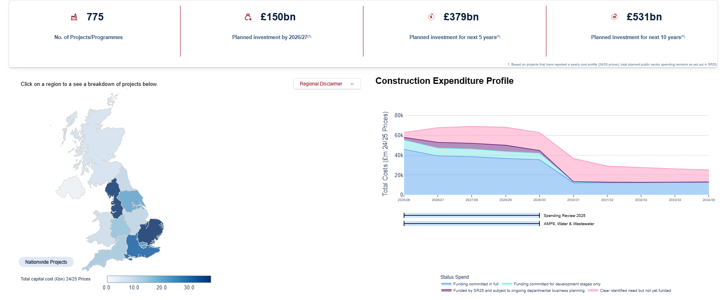Click the Spending Review 2025 timeline bar

(x=471, y=216)
